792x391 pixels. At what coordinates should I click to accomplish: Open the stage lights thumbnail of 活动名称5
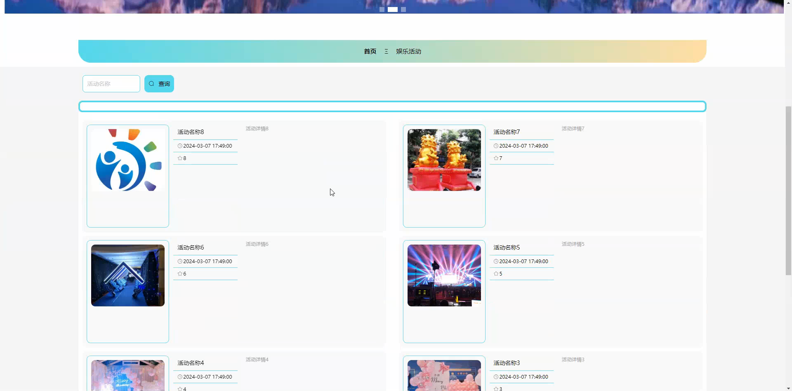click(444, 276)
